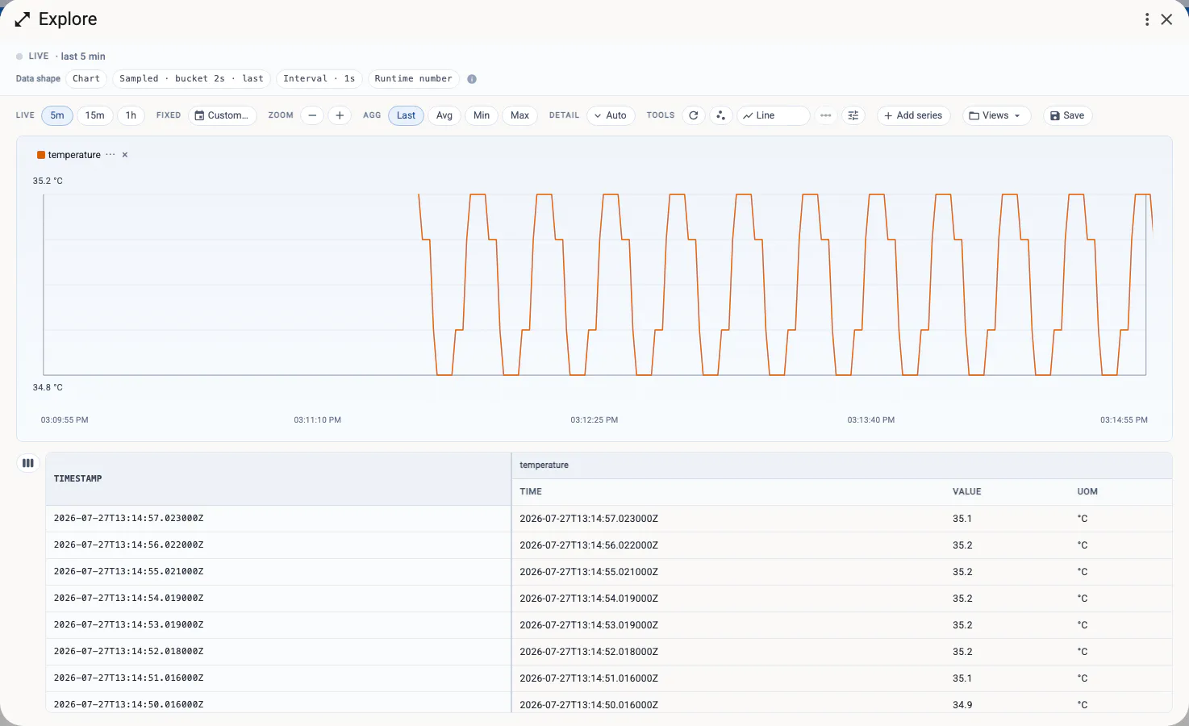
Task: Click timestamp 2026-07-27T13:14:56.022000Z in left column
Action: pos(128,545)
